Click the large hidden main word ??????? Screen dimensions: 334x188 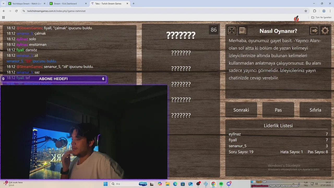click(181, 35)
